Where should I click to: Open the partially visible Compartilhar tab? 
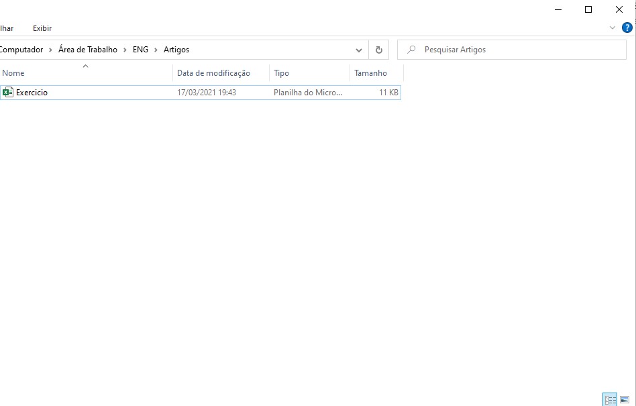click(6, 28)
